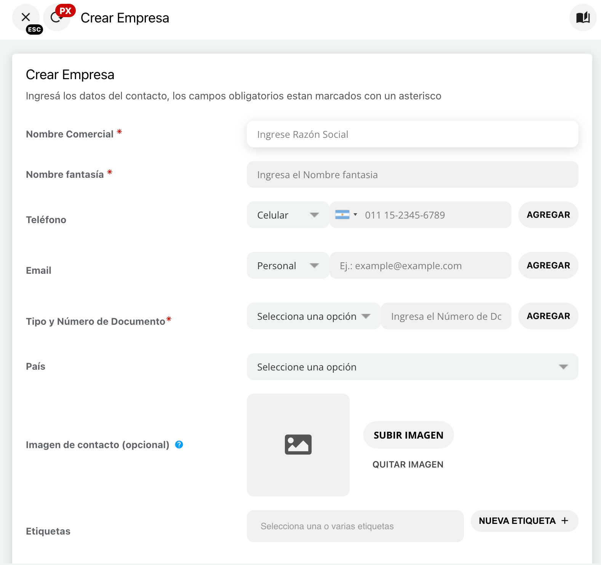Click the email address input field
Image resolution: width=601 pixels, height=565 pixels.
420,265
